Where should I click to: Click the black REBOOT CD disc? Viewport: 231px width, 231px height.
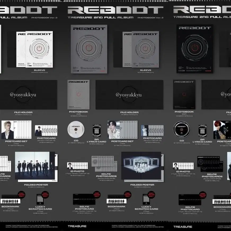coord(181,130)
